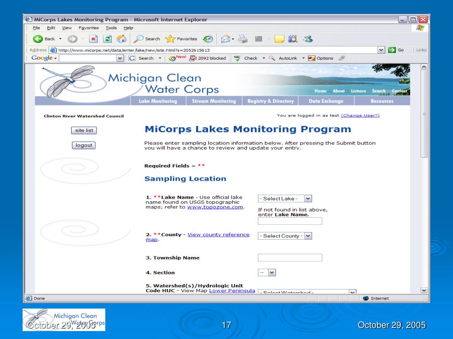Go to Home page via house icon
The height and width of the screenshot is (339, 453).
[121, 39]
